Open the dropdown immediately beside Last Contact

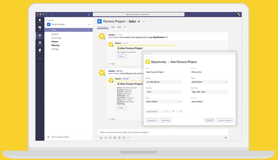click(x=164, y=111)
